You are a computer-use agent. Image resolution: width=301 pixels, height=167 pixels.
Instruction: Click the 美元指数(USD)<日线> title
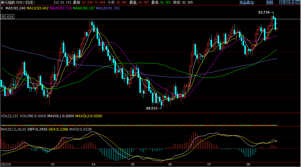[x=18, y=2]
